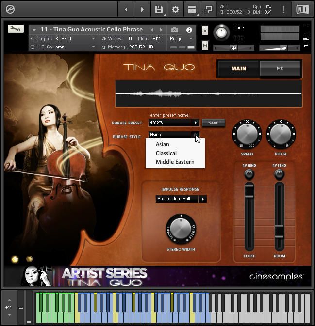Click the Artist Series Tina Guo banner

(x=104, y=277)
